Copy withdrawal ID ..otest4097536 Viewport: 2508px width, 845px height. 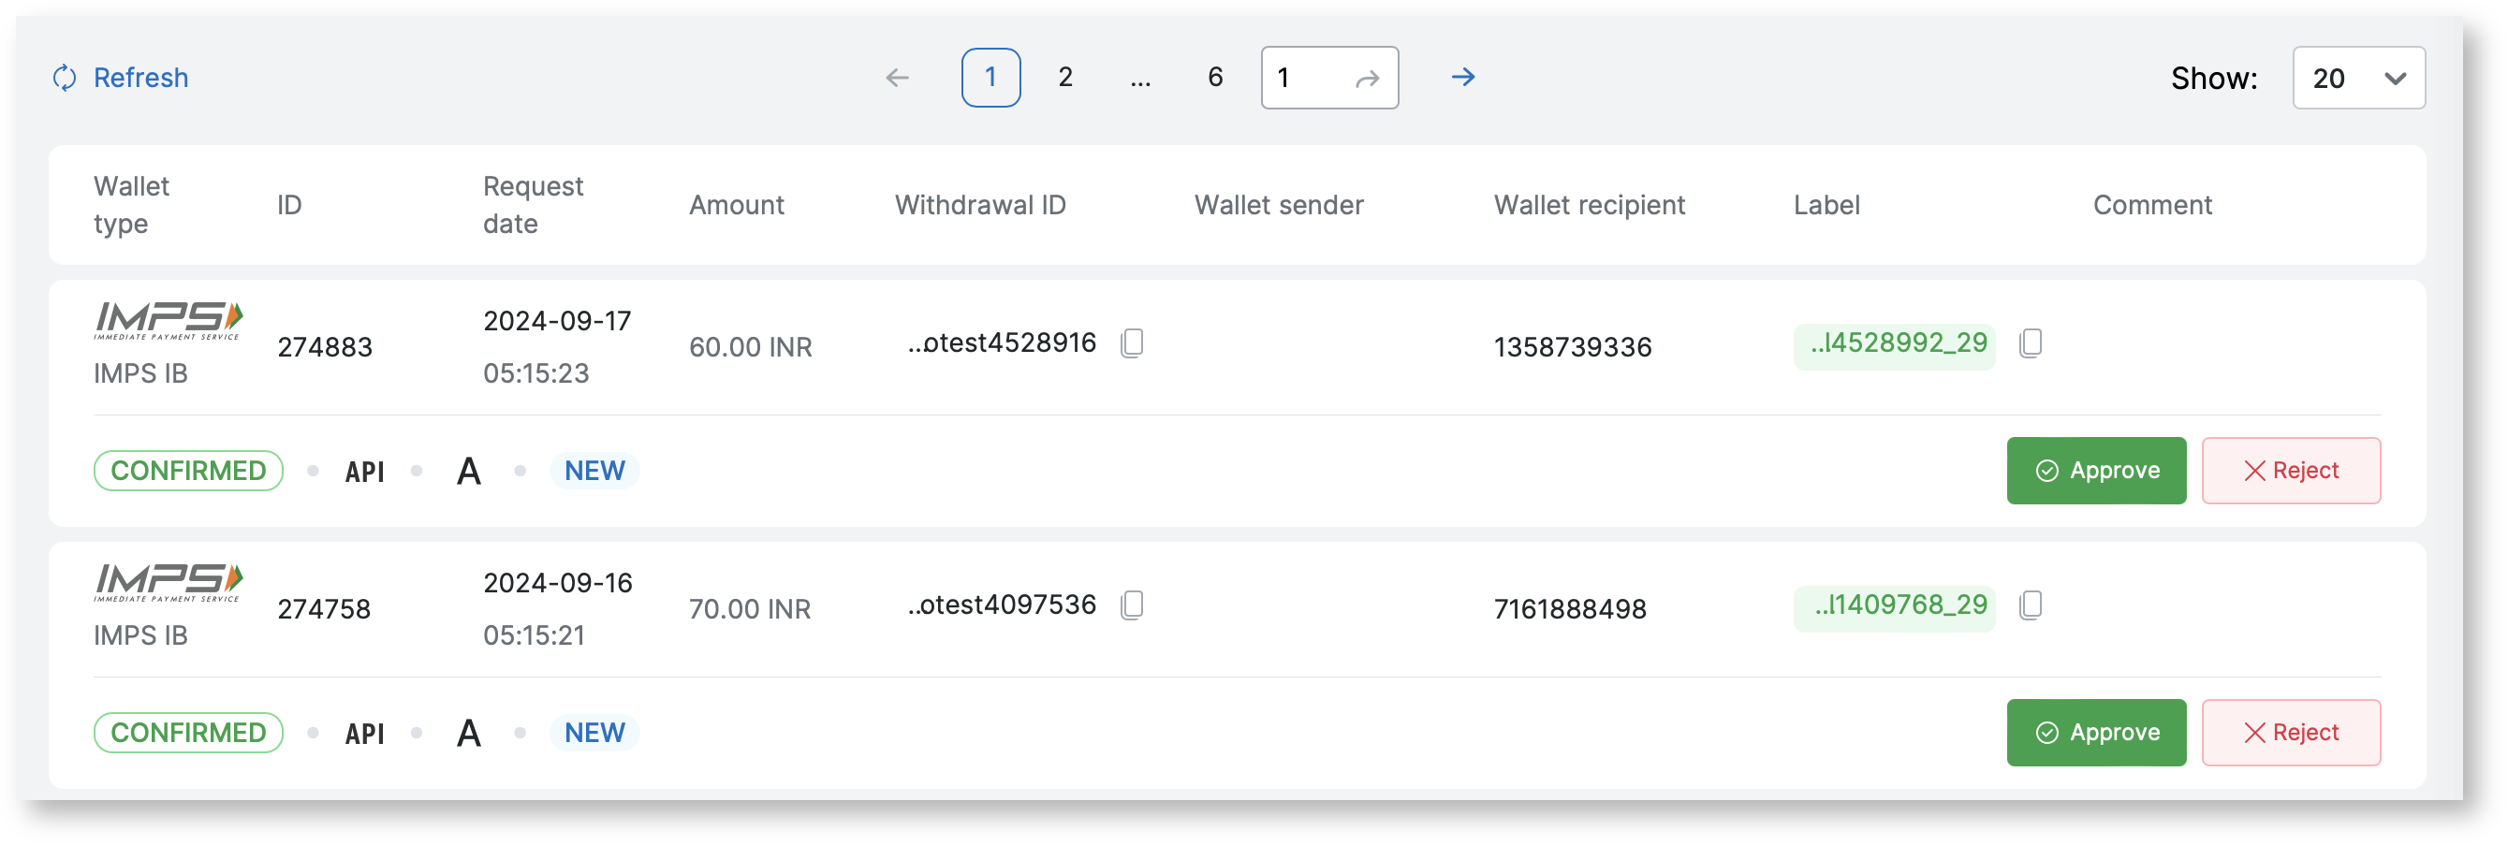[1131, 605]
